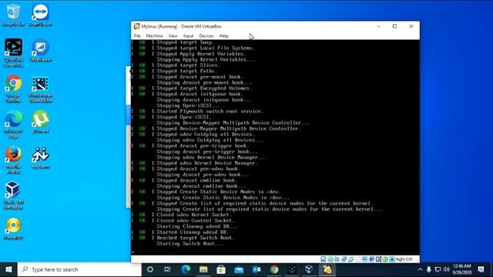This screenshot has height=277, width=493.
Task: Click the keyboard capture indicator beside Right Ctrl
Action: 392,259
